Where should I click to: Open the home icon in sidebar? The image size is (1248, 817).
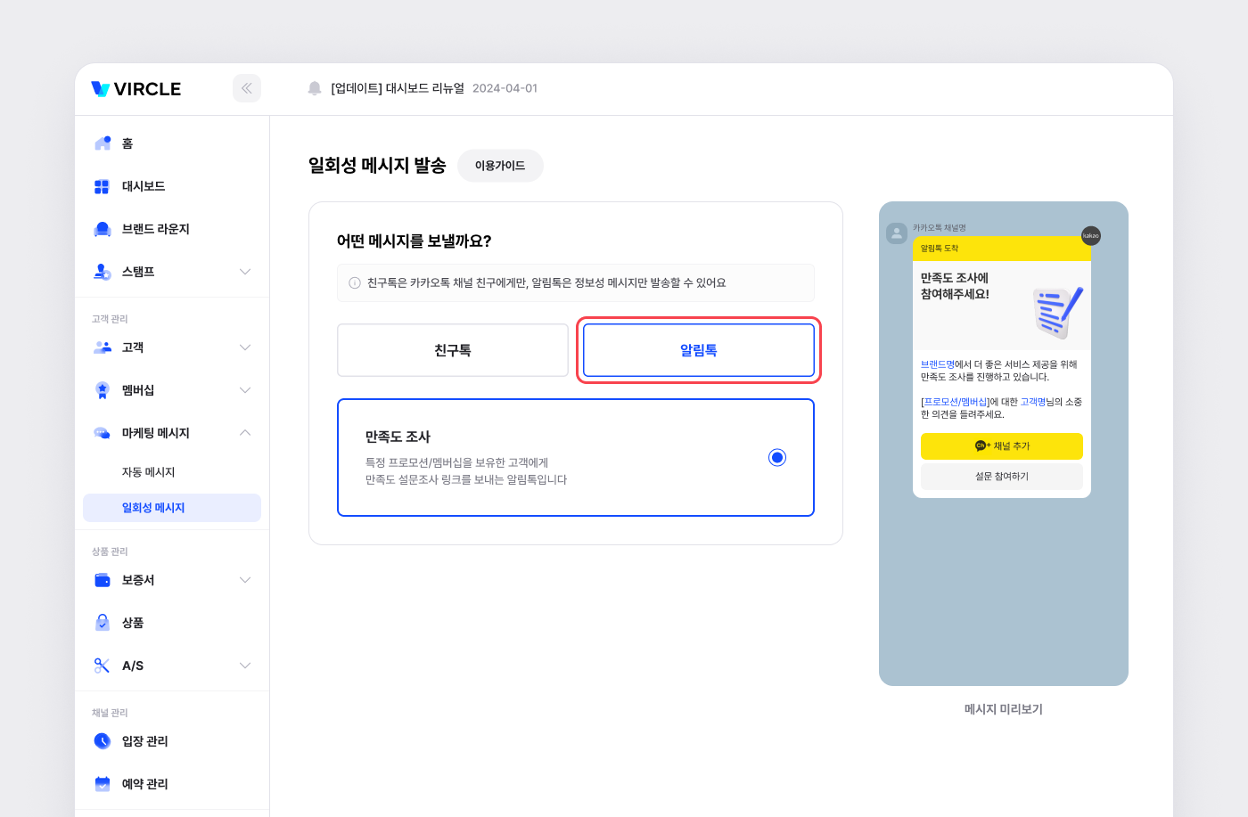click(103, 143)
